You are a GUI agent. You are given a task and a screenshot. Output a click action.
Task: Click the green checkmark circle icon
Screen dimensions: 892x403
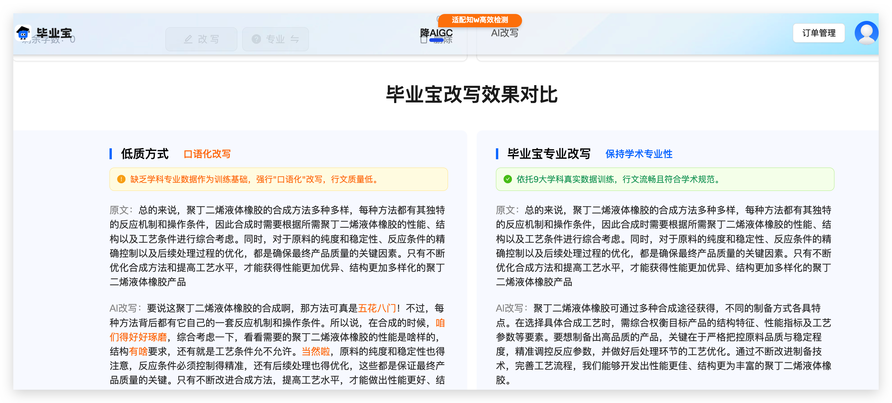point(507,179)
